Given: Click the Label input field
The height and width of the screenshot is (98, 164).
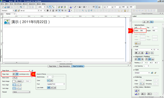Looking at the screenshot, I should (148, 19).
